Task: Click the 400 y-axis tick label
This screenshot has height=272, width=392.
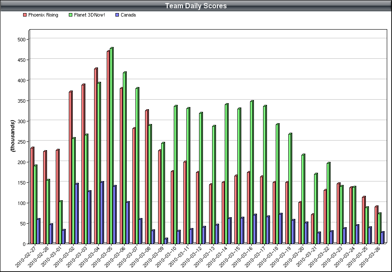Action: point(21,81)
